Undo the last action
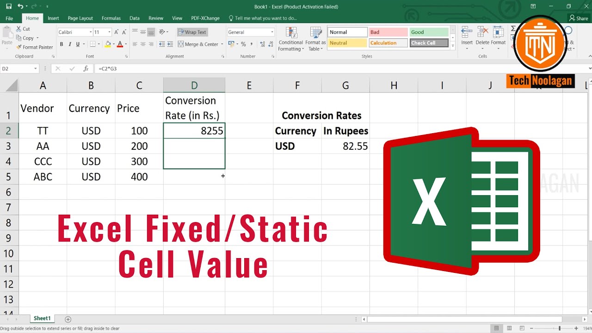The width and height of the screenshot is (592, 333). click(x=20, y=6)
